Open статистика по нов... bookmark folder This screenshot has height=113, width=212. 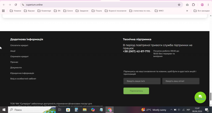click(x=140, y=11)
